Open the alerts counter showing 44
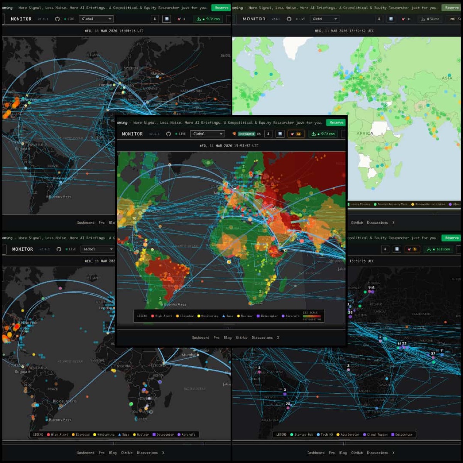 point(297,134)
